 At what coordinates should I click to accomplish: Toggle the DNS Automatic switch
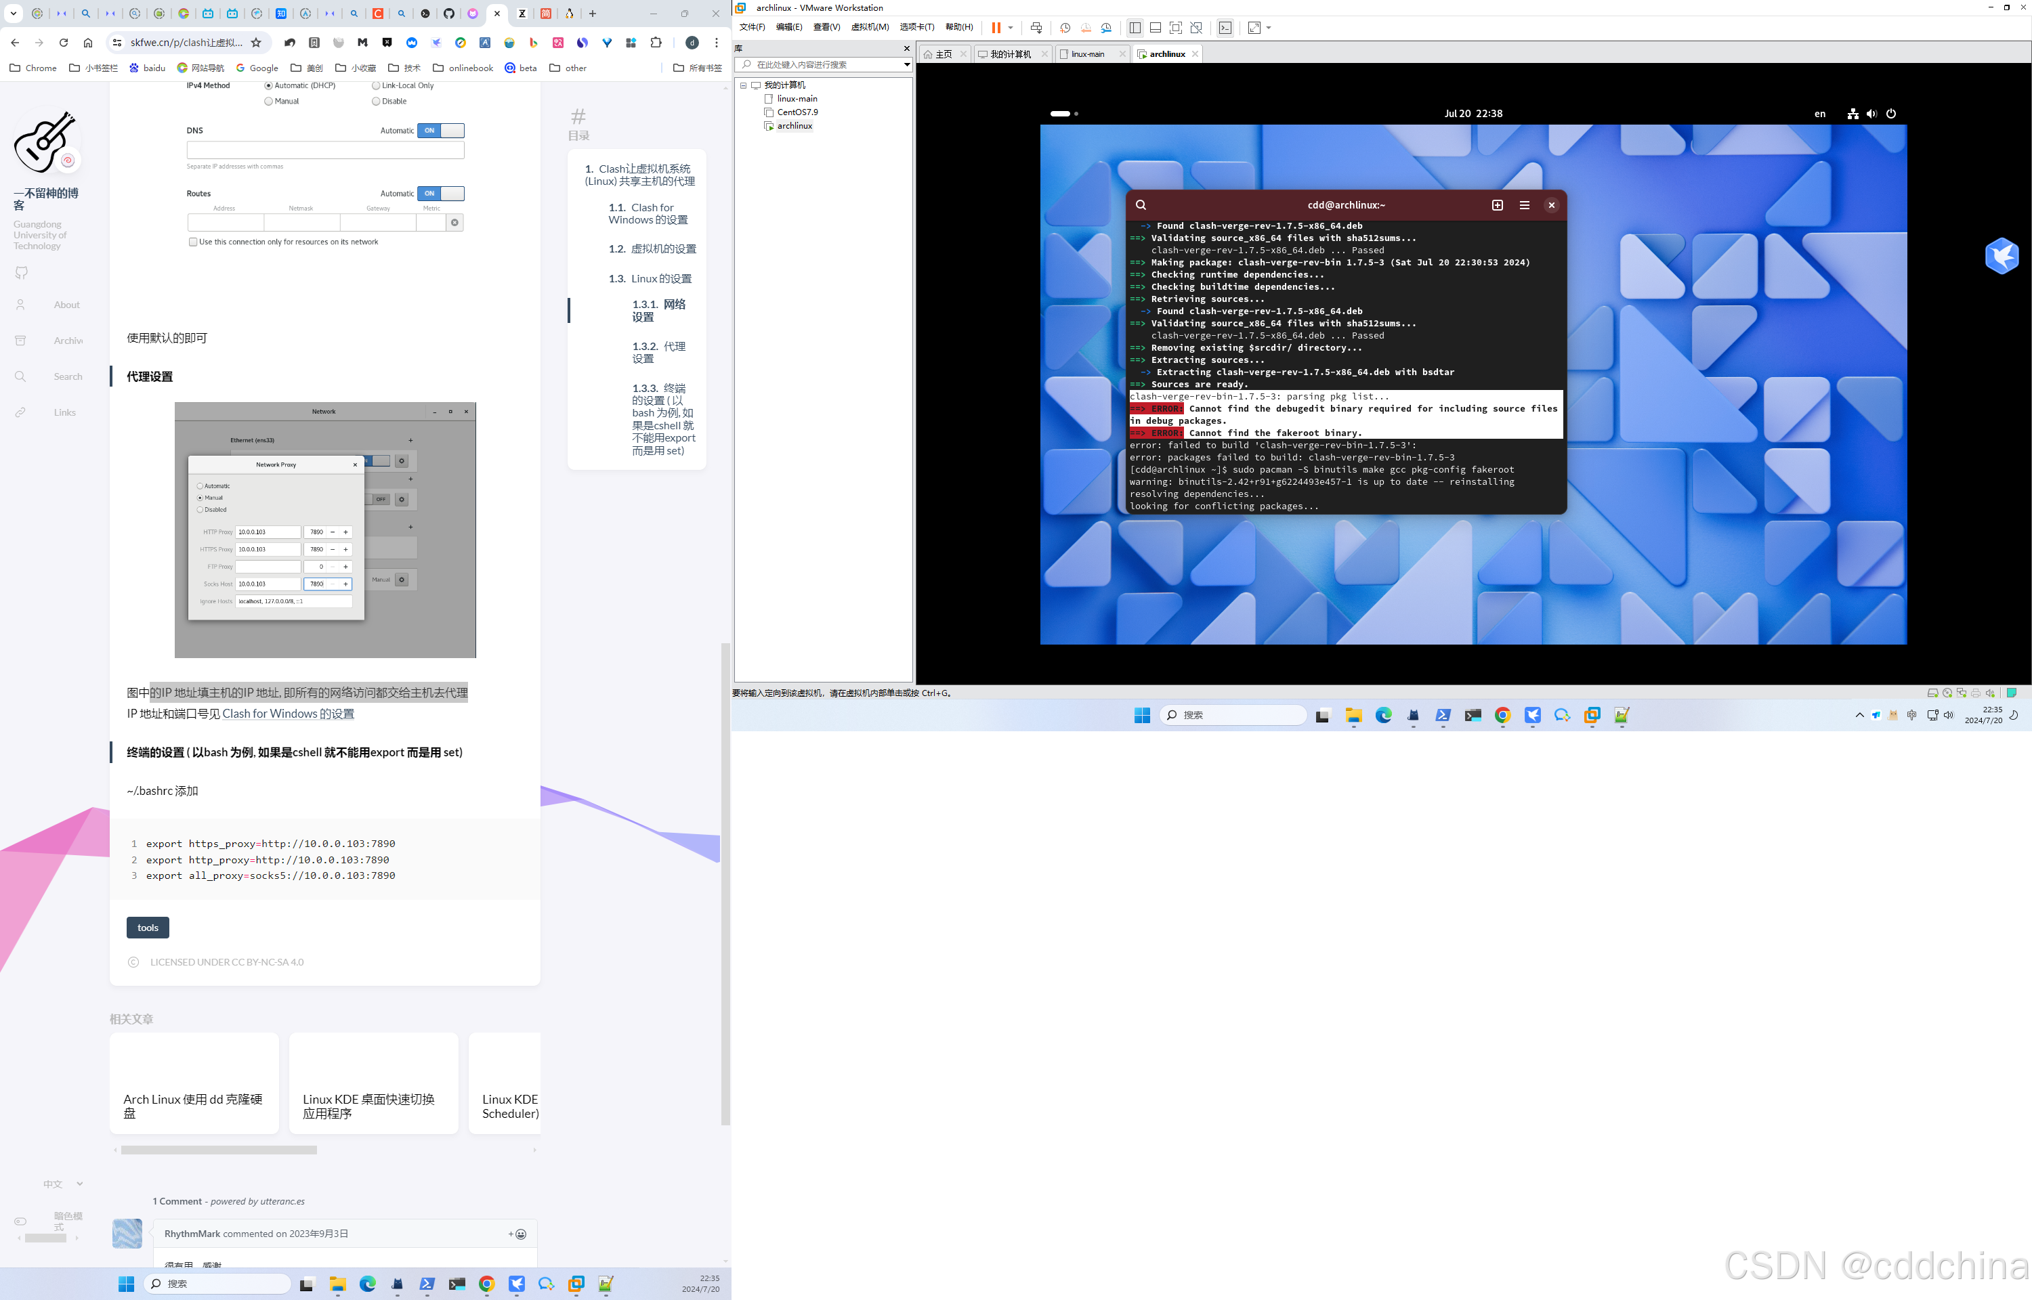(x=441, y=131)
